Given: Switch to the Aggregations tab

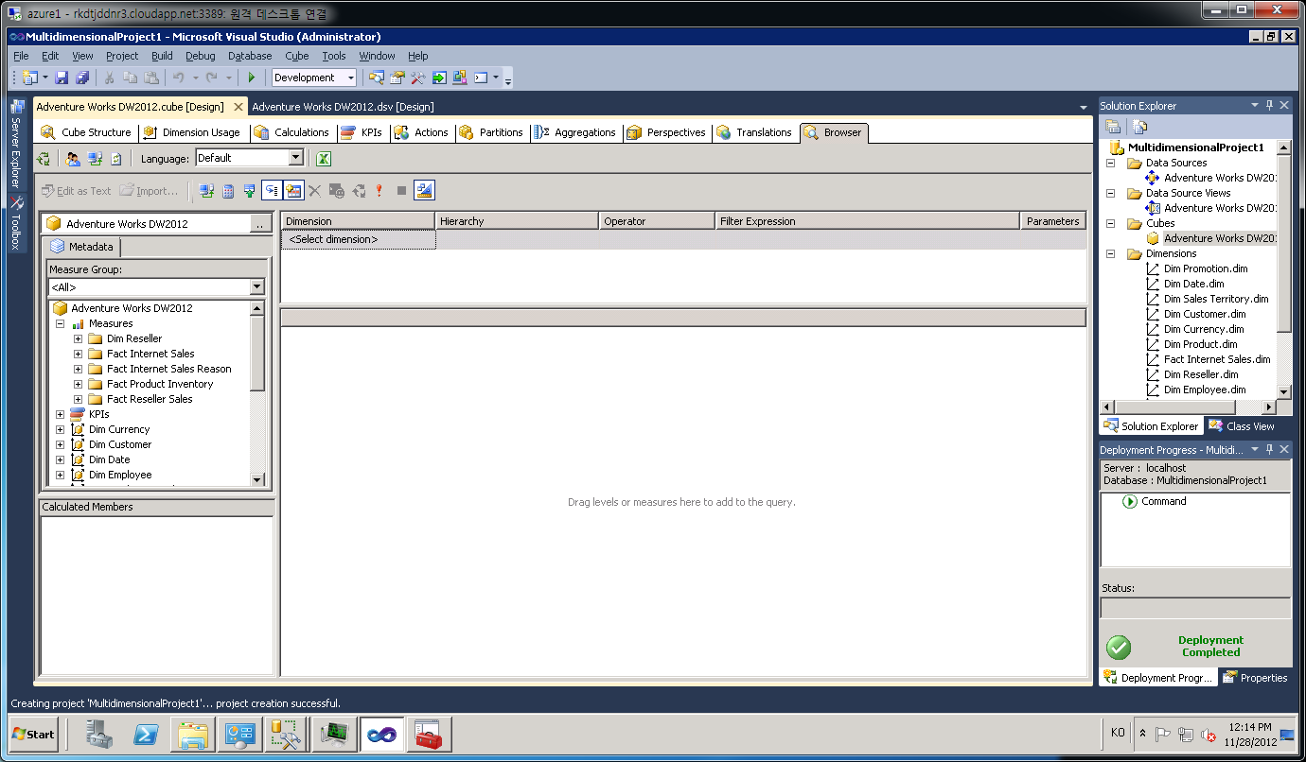Looking at the screenshot, I should tap(575, 132).
